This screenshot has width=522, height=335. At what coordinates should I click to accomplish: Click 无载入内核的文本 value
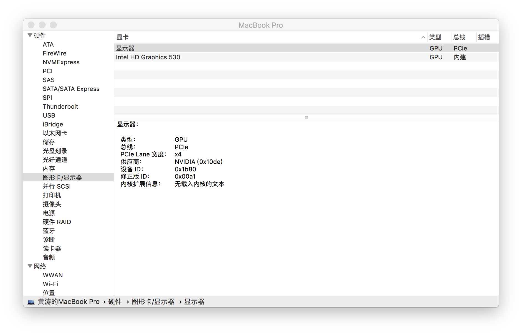tap(199, 184)
